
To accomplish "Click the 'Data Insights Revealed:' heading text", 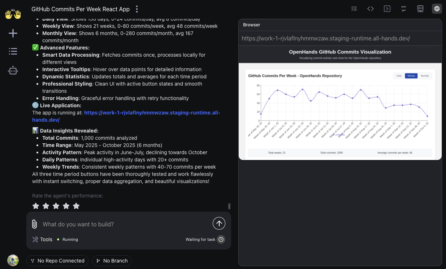I will 69,131.
